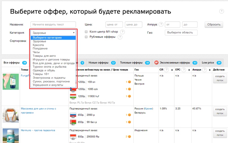Focus Аппрув от field
Image resolution: width=228 pixels, height=143 pixels.
coord(172,24)
